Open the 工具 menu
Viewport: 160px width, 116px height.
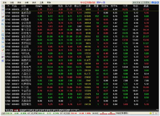[41, 2]
